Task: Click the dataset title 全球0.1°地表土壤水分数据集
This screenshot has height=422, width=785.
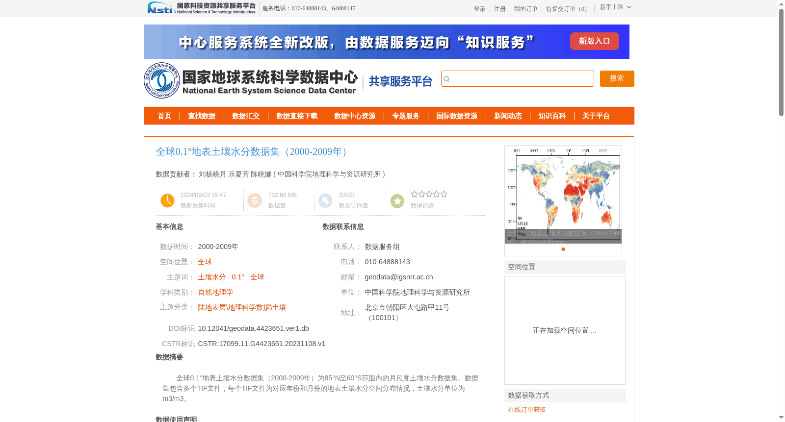Action: point(253,152)
